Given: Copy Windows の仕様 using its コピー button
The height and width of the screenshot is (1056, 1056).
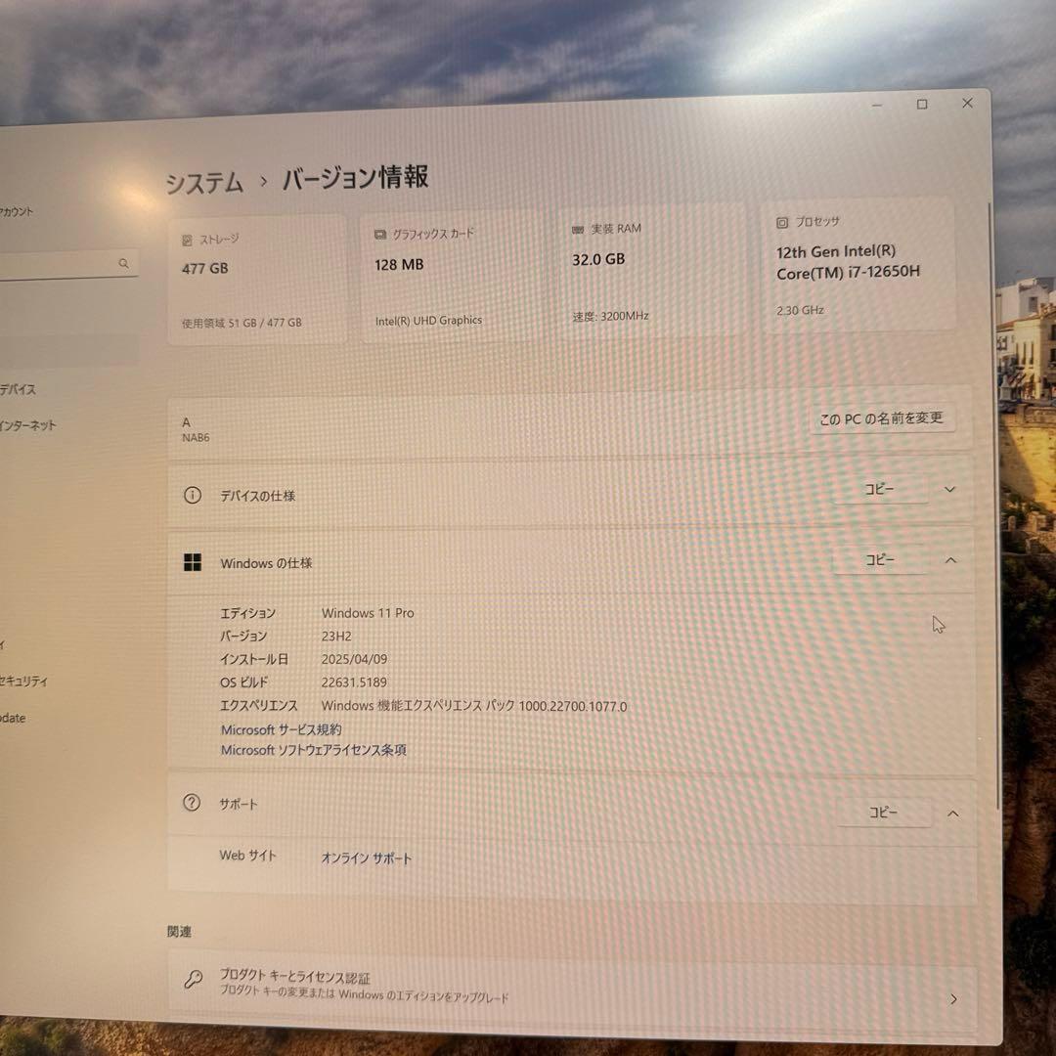Looking at the screenshot, I should pyautogui.click(x=879, y=558).
